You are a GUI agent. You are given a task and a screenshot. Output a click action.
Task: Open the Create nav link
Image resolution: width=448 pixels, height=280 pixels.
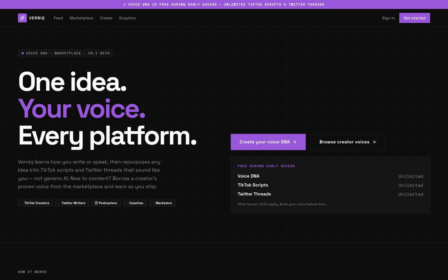click(106, 18)
